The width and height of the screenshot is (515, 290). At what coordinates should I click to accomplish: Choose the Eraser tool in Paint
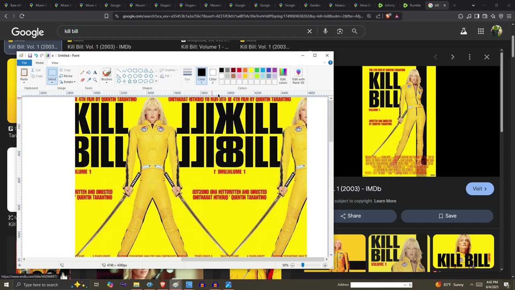pos(82,80)
